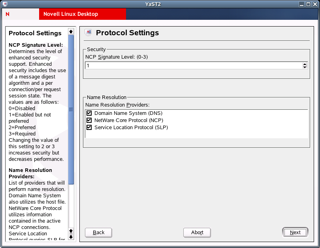The height and width of the screenshot is (248, 320).
Task: Click the '0=Disabled' help text line
Action: (x=22, y=109)
